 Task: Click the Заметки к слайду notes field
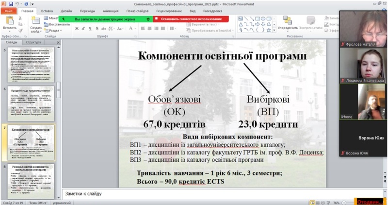[x=222, y=194]
